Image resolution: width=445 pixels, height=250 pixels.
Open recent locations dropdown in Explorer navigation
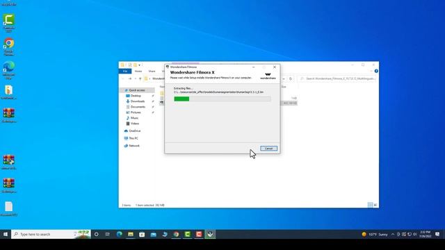135,78
